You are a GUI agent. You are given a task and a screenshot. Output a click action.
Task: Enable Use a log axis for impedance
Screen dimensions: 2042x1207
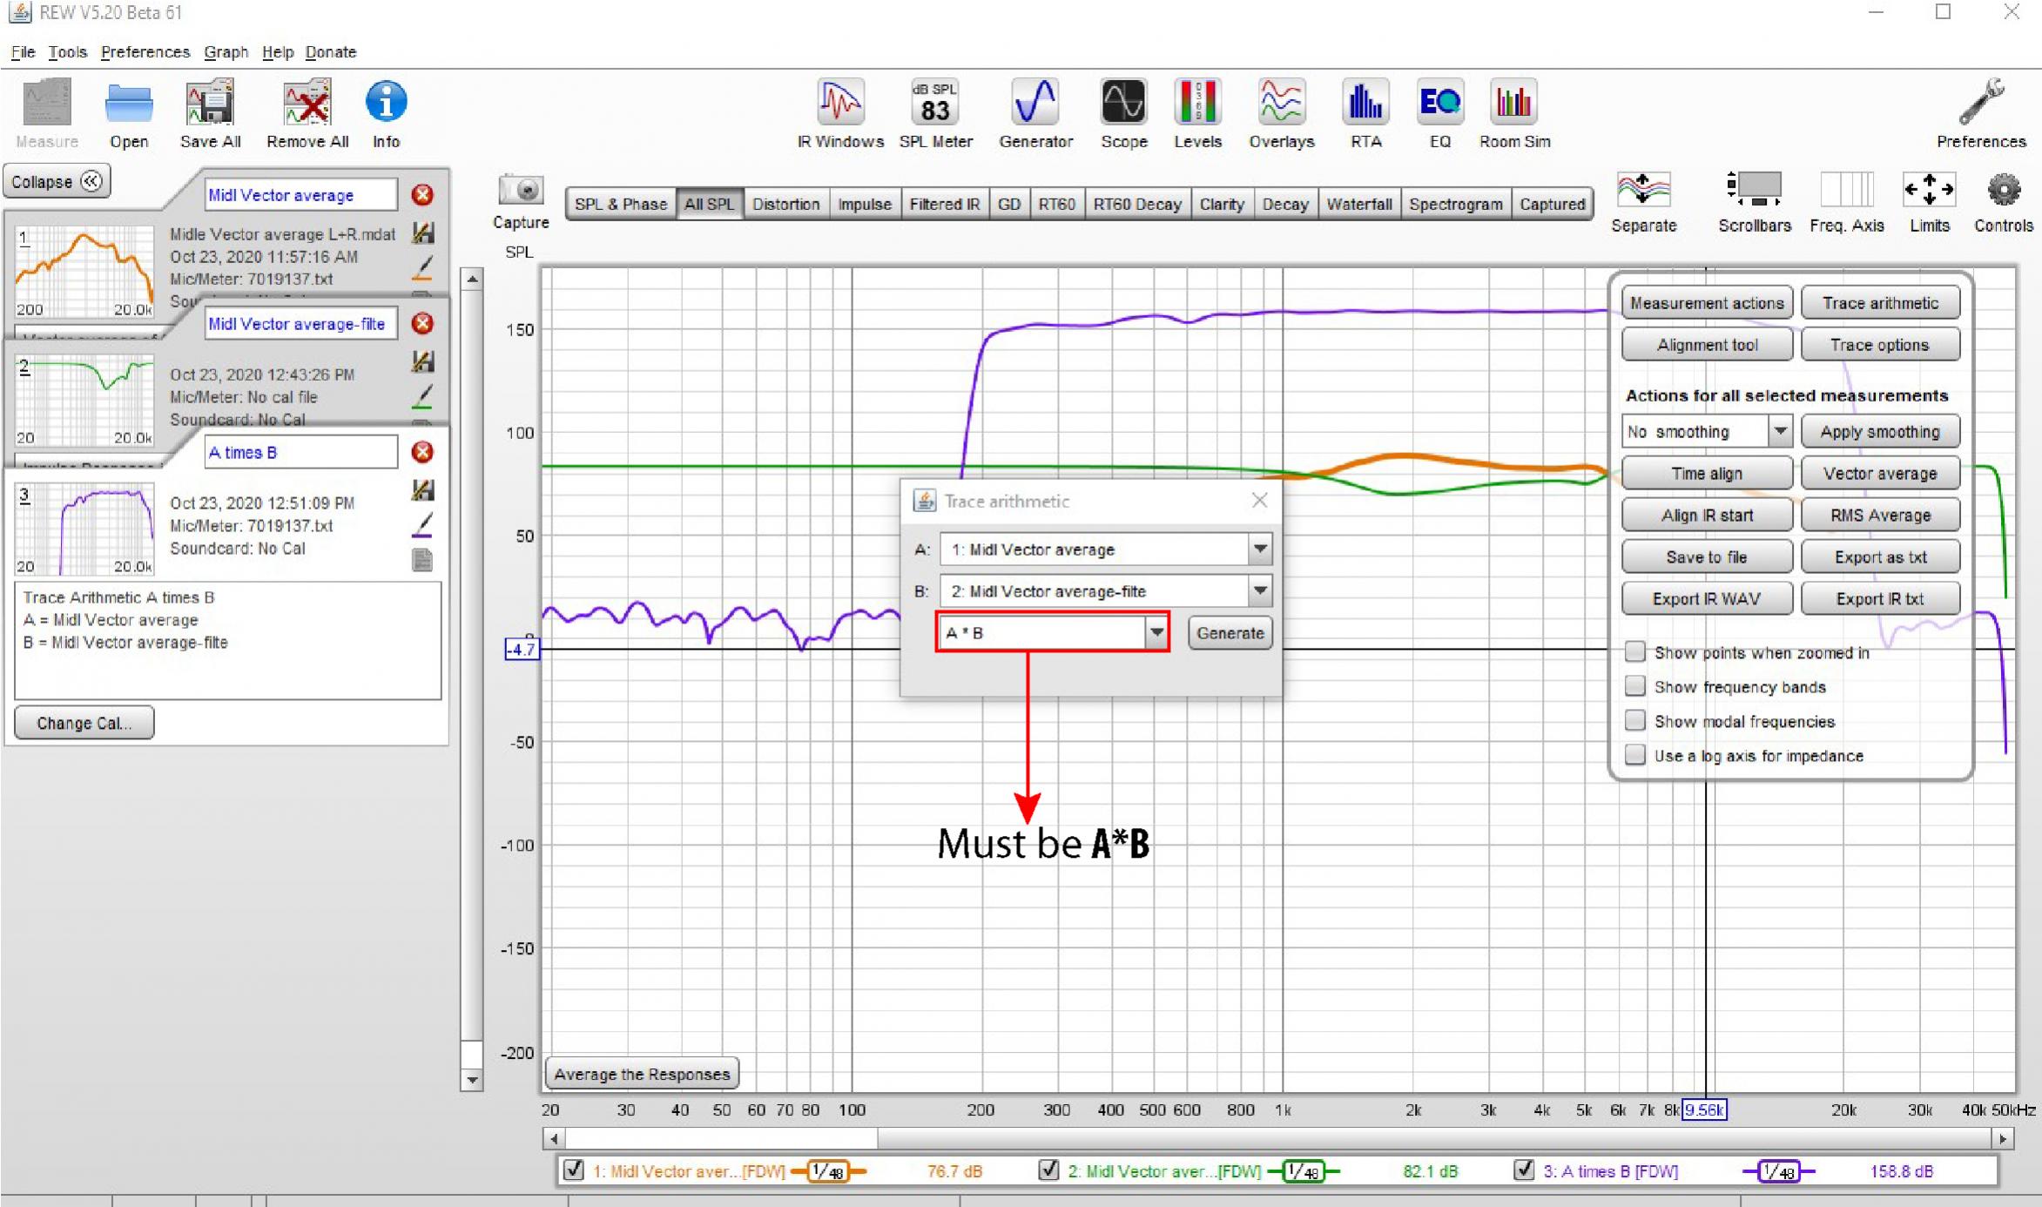(x=1634, y=755)
